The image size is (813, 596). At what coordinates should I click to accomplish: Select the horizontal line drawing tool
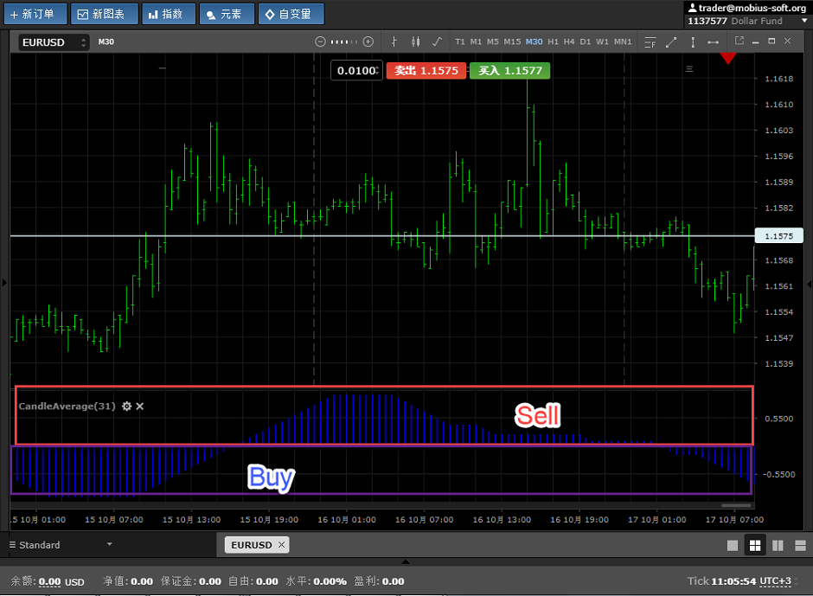pos(714,42)
